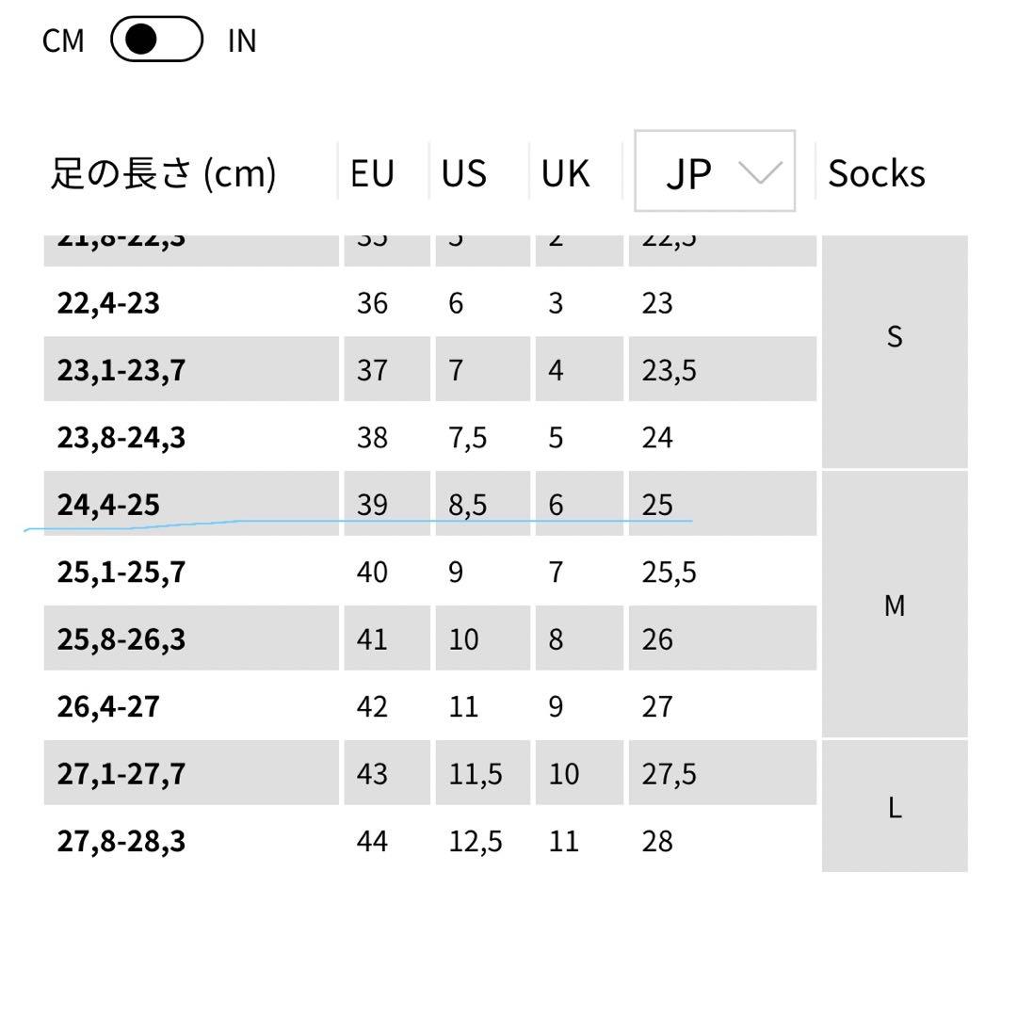This screenshot has width=1017, height=1017.
Task: Click the US column header
Action: 464,173
